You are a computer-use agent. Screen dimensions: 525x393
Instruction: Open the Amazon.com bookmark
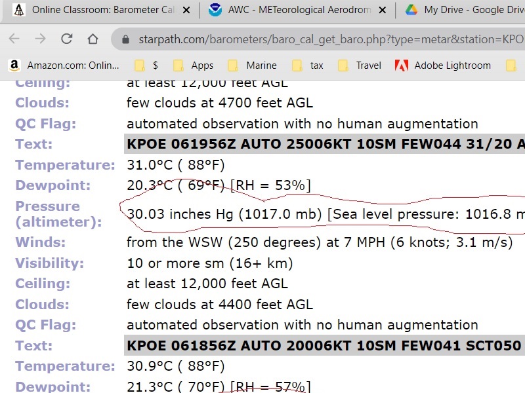click(64, 65)
